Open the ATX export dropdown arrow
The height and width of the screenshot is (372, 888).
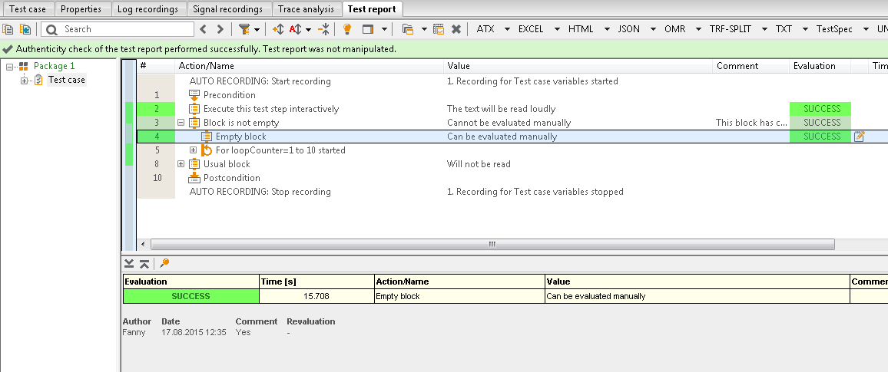pos(507,29)
